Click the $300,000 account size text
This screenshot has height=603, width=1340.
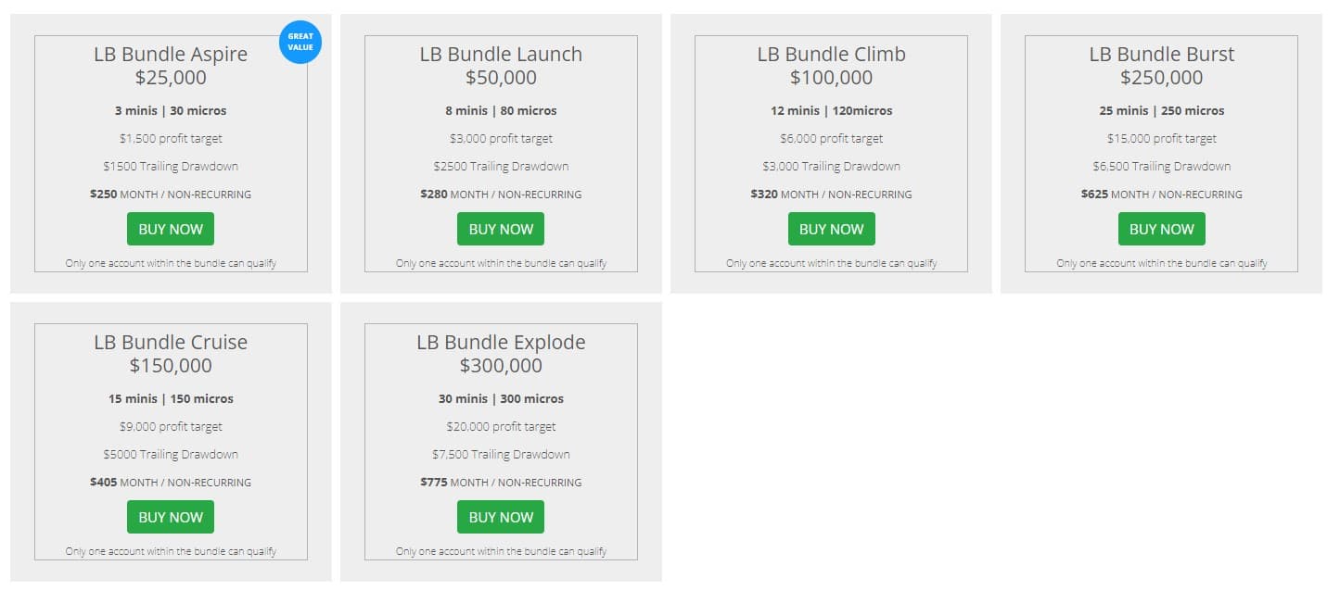click(x=501, y=366)
